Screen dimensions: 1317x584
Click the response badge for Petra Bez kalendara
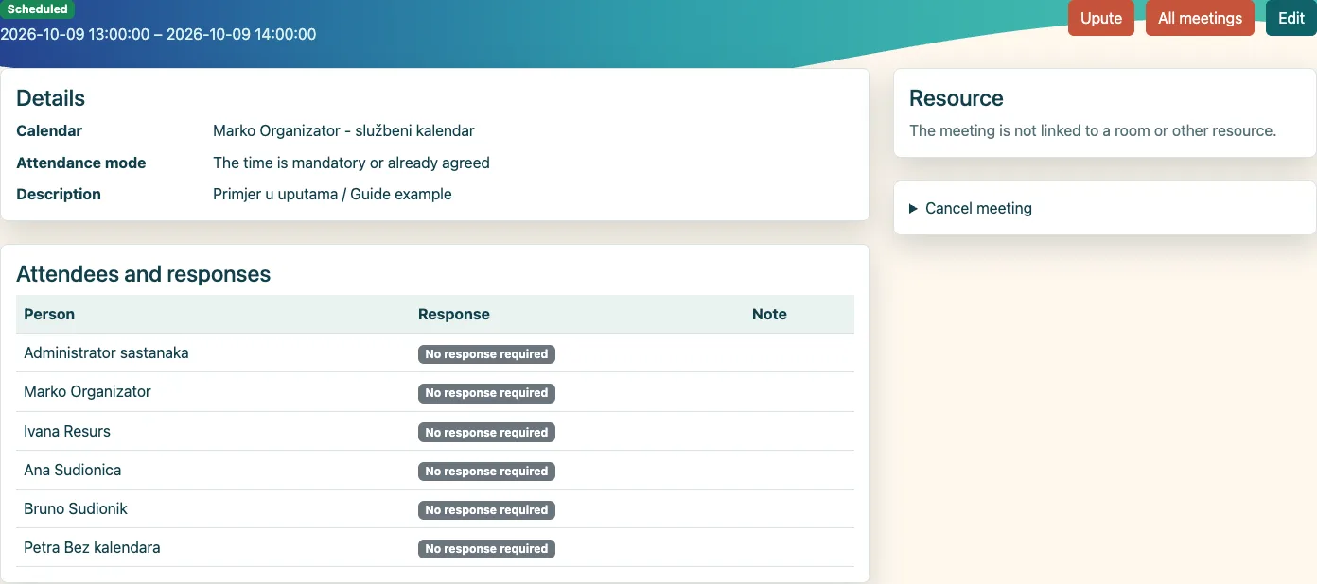pyautogui.click(x=486, y=549)
